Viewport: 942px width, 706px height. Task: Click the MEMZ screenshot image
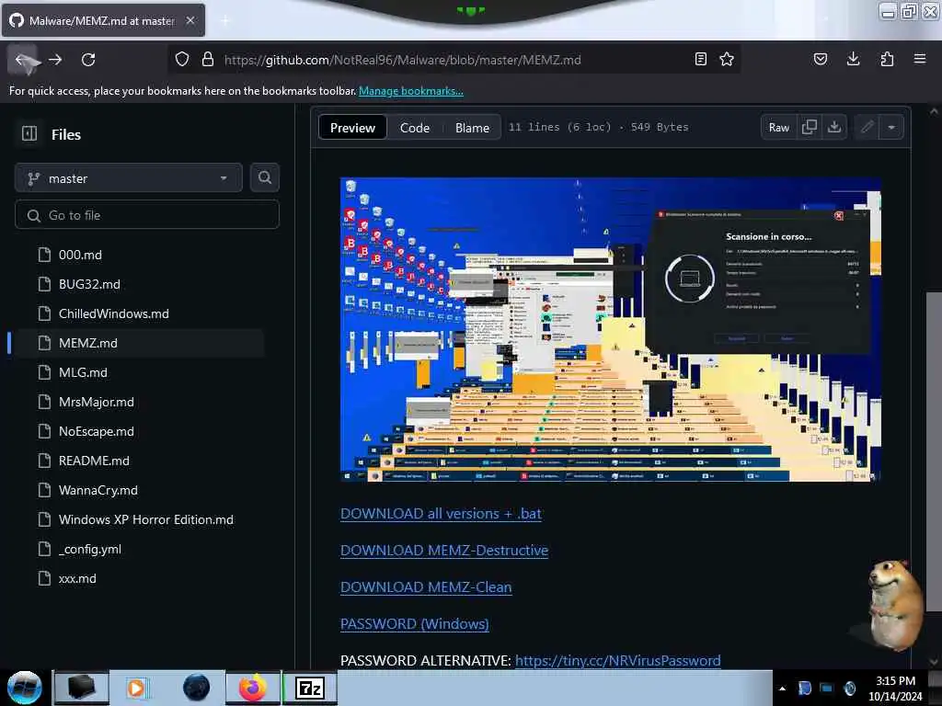pos(611,330)
